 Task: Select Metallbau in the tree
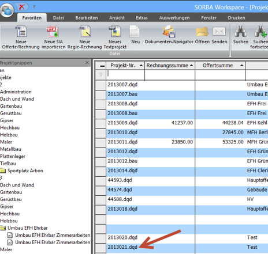pyautogui.click(x=10, y=149)
